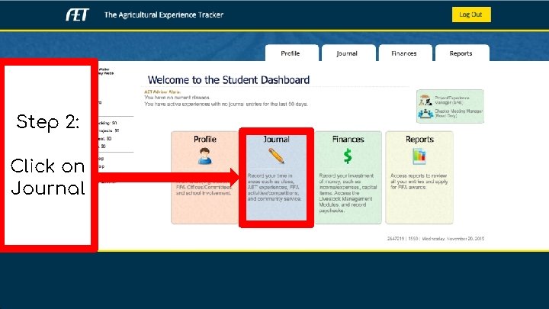Click the AET logo in the header

click(77, 14)
